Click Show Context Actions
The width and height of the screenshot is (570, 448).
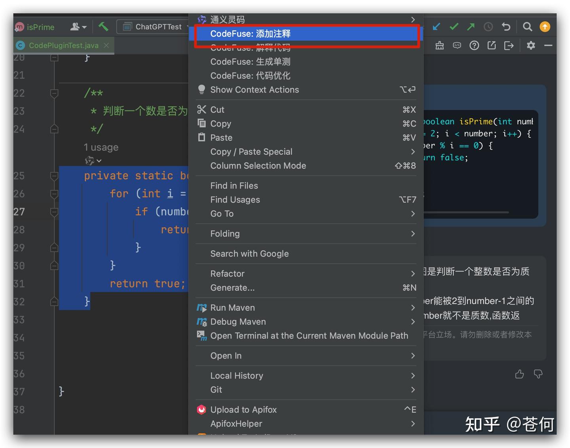(x=306, y=90)
